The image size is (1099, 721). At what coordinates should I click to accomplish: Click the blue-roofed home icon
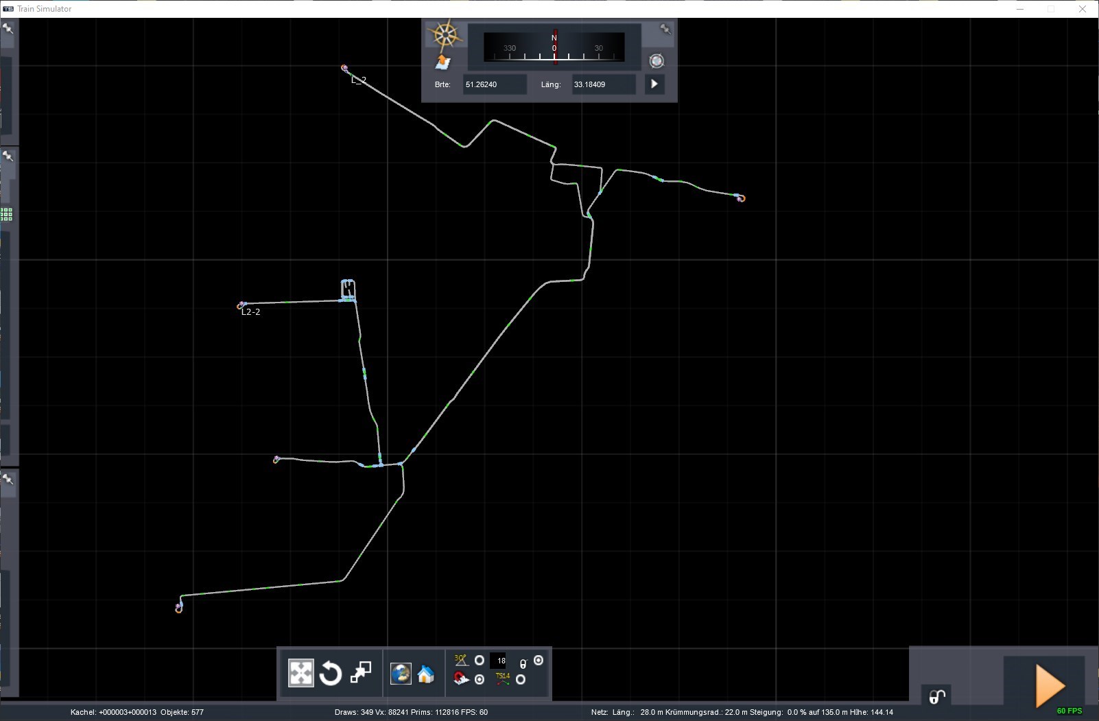(425, 674)
